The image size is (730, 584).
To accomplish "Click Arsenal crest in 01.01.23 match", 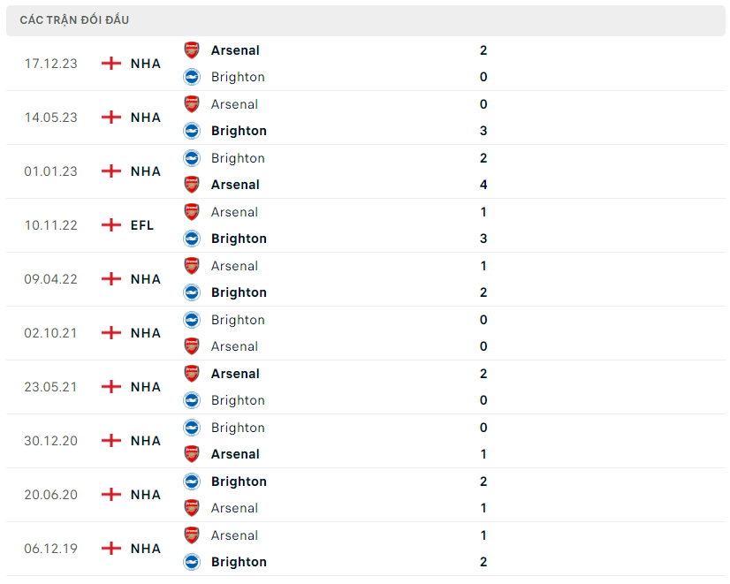I will click(x=192, y=185).
